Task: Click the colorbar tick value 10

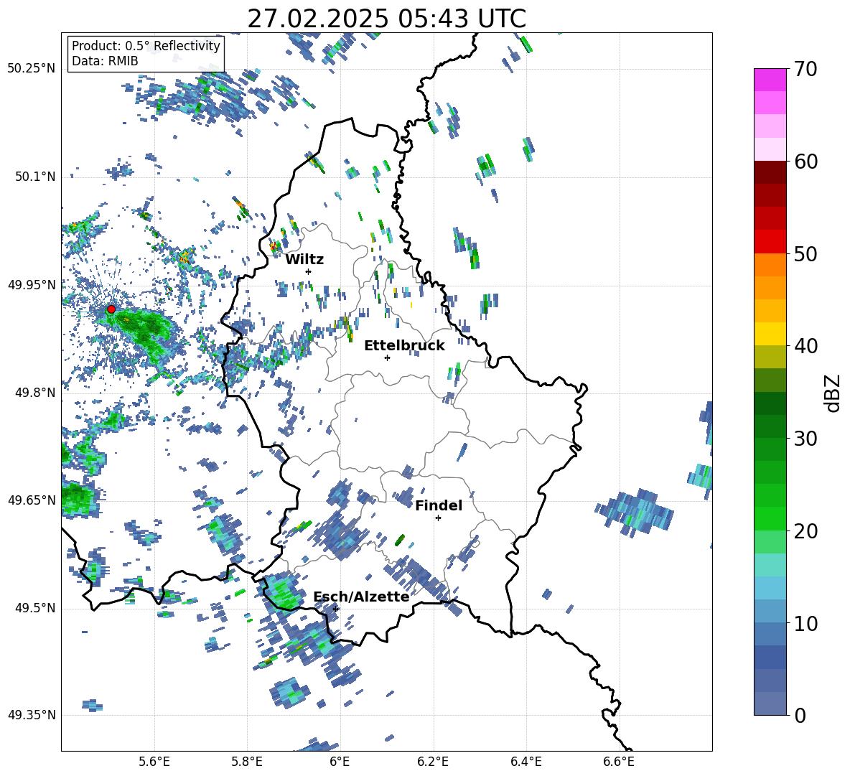Action: (x=805, y=624)
